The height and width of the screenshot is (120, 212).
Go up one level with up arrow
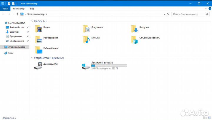(x=17, y=14)
